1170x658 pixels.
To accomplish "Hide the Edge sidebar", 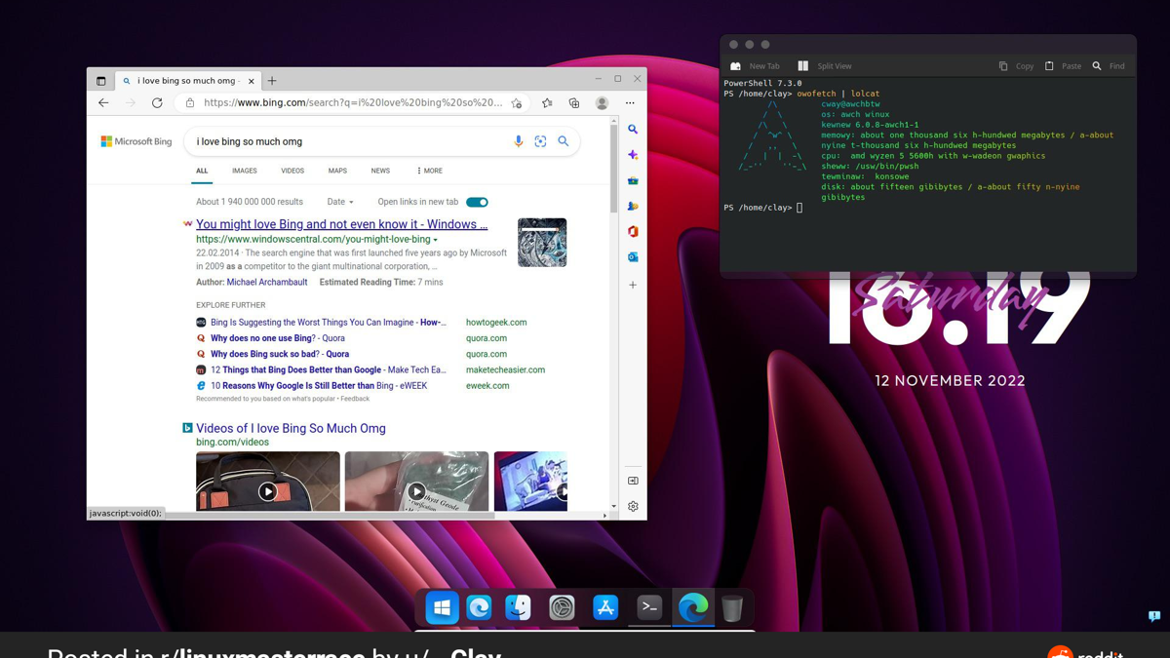I will 633,481.
